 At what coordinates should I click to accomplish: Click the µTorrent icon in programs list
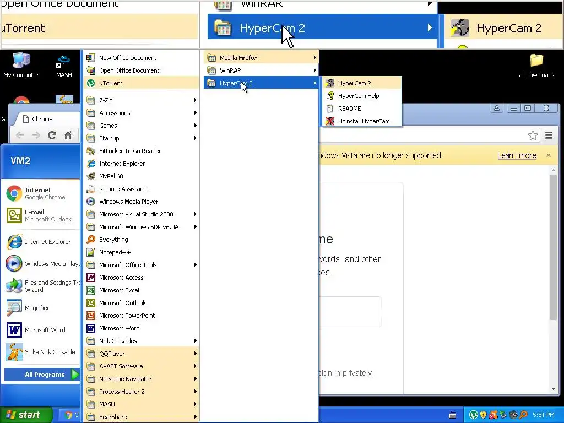91,83
